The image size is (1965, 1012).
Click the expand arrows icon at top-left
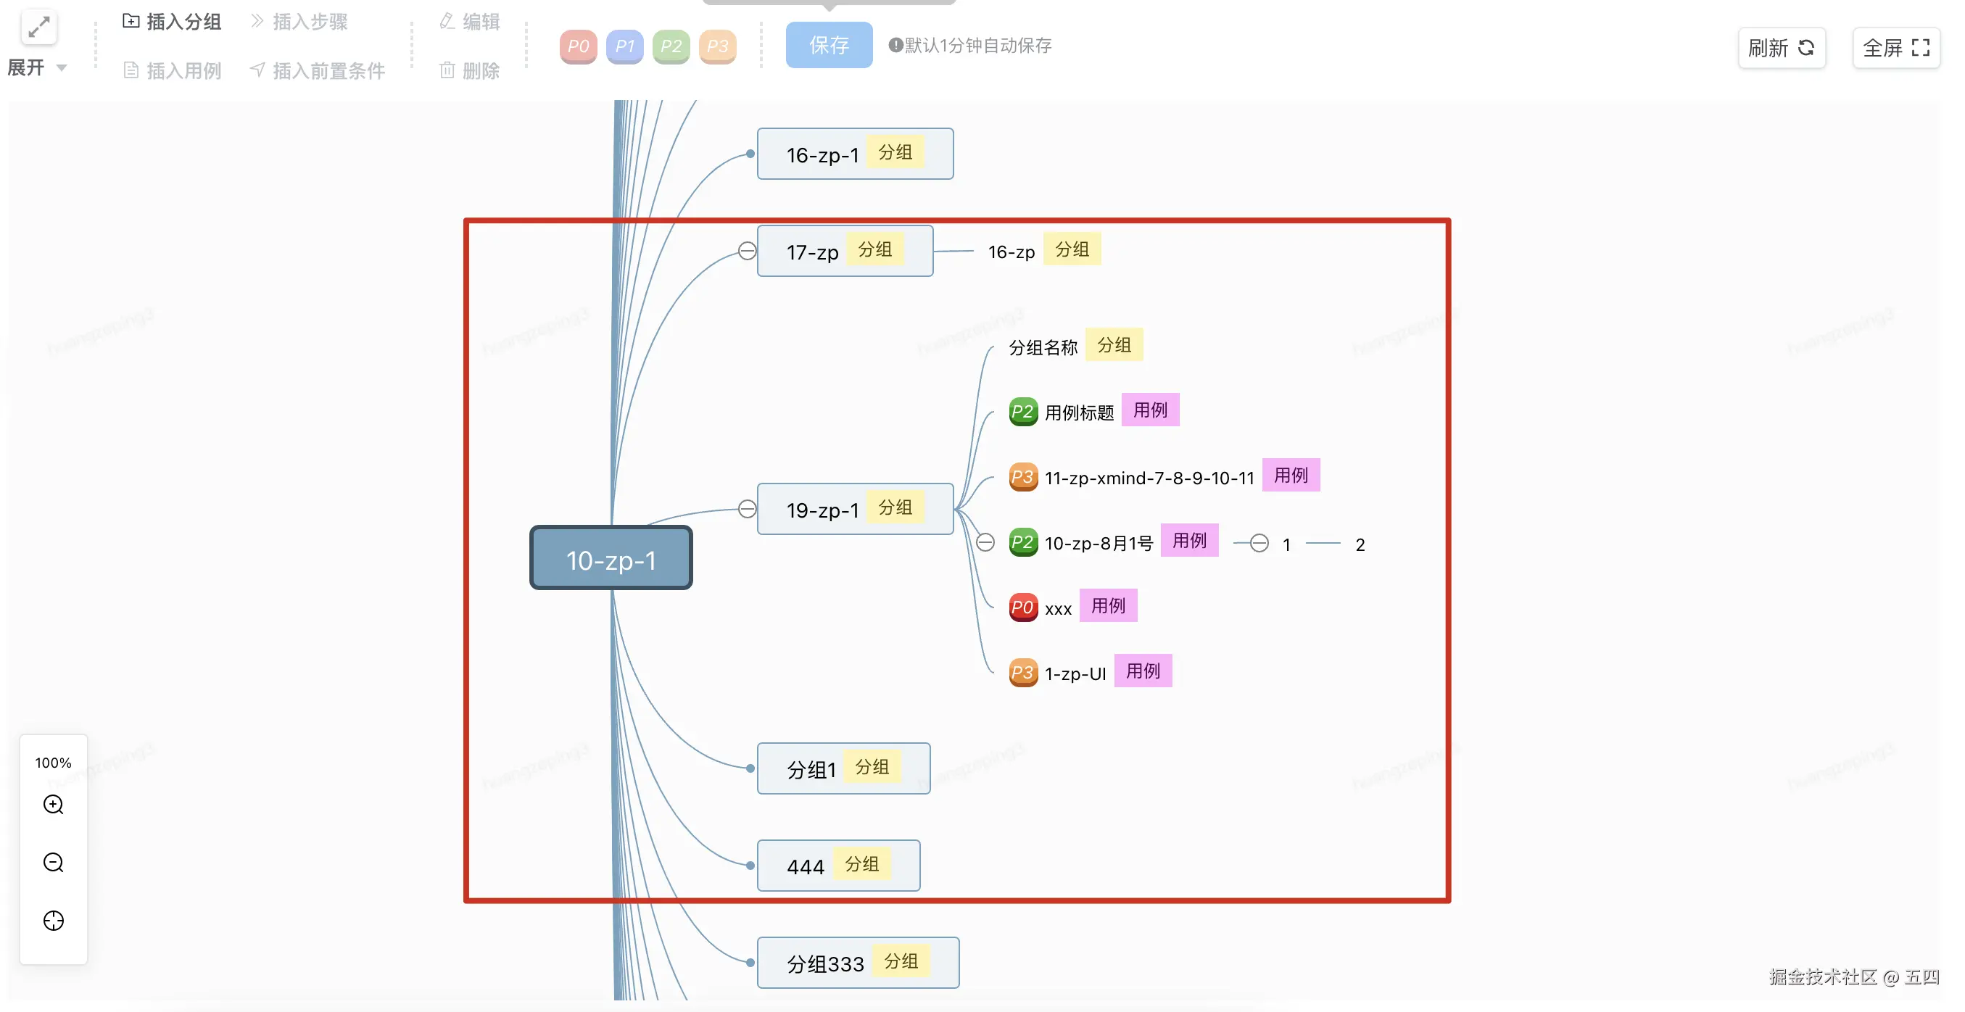38,28
